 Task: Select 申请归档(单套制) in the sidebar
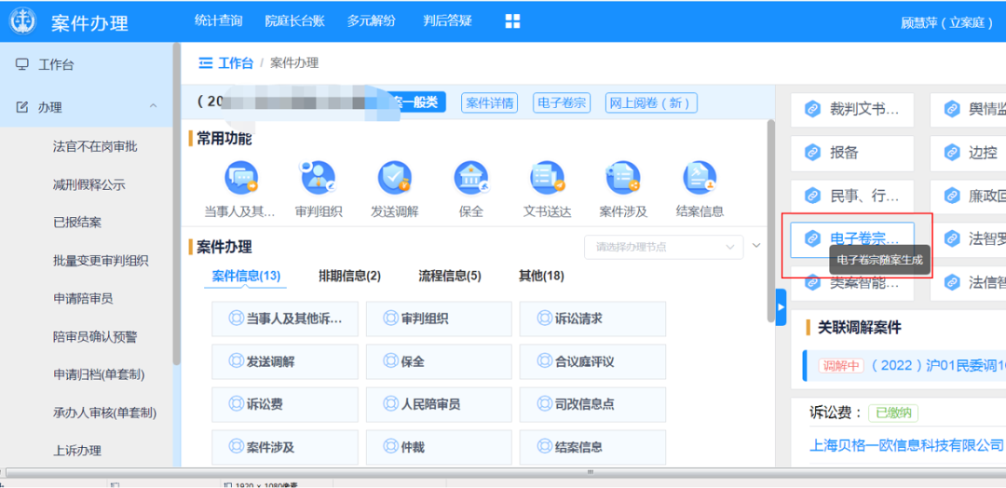tap(98, 374)
